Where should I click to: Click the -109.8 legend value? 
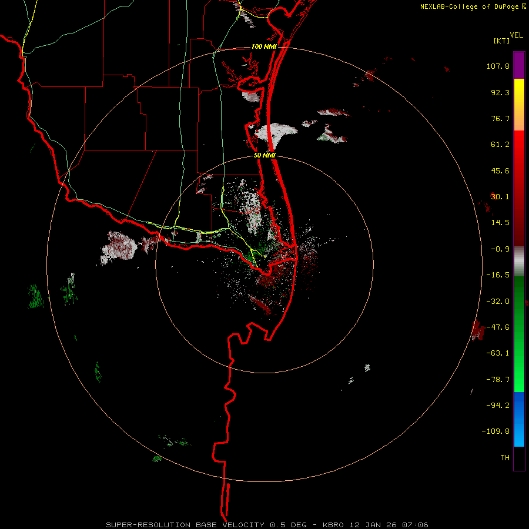pyautogui.click(x=496, y=431)
